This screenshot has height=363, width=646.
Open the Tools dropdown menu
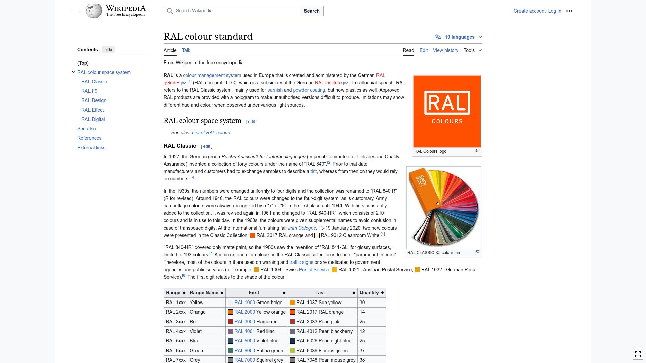[x=473, y=50]
